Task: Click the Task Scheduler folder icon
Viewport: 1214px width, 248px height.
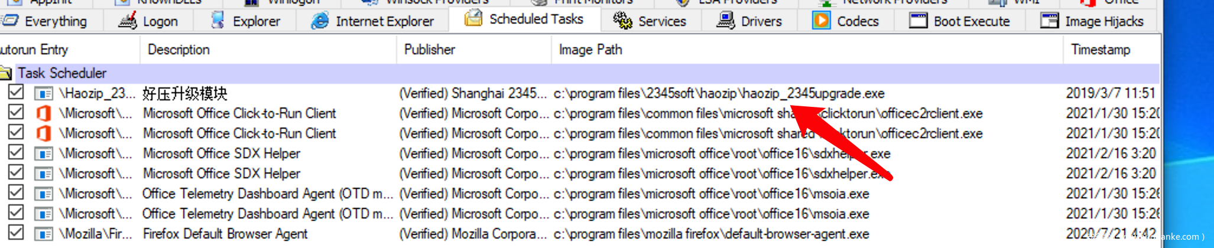Action: [x=5, y=73]
